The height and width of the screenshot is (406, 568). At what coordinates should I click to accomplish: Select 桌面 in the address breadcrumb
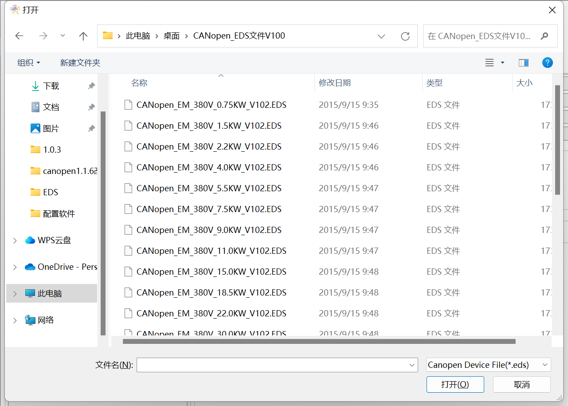(x=171, y=36)
